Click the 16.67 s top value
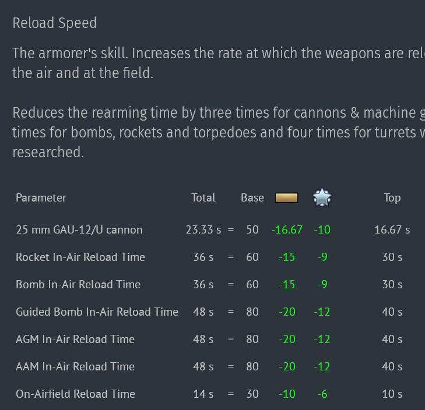Image resolution: width=425 pixels, height=410 pixels. (392, 229)
